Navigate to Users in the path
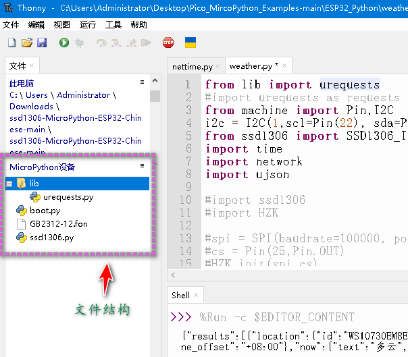Viewport: 408px width, 357px height. [36, 95]
